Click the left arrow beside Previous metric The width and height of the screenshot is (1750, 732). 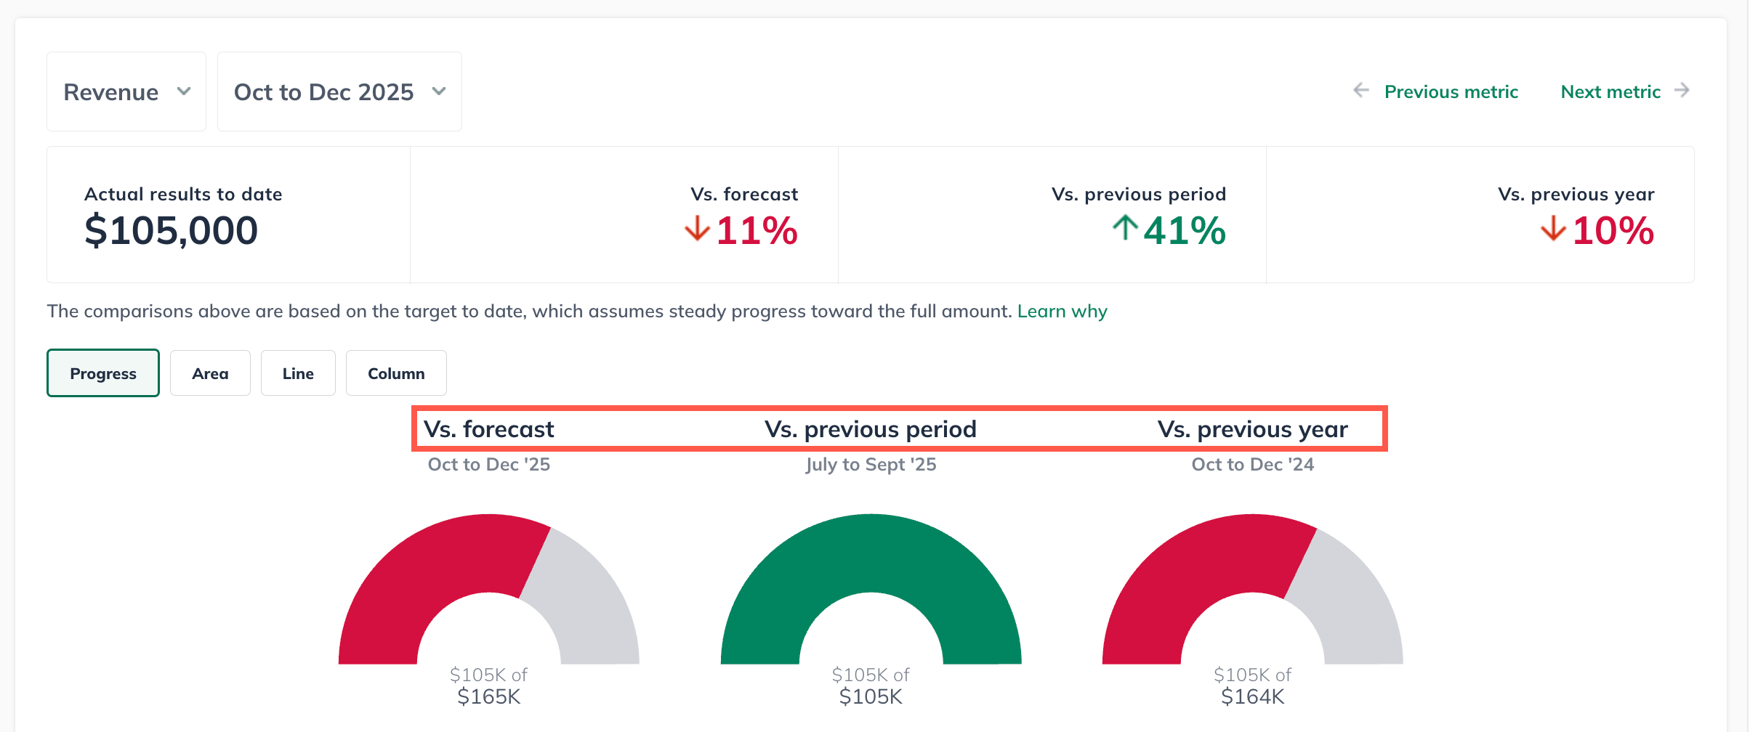click(1360, 91)
